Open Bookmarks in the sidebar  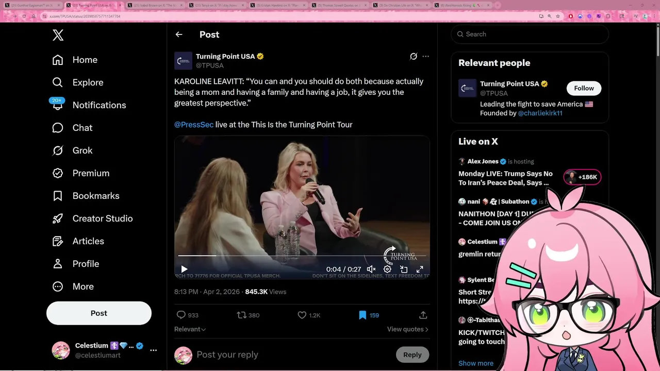tap(86, 196)
